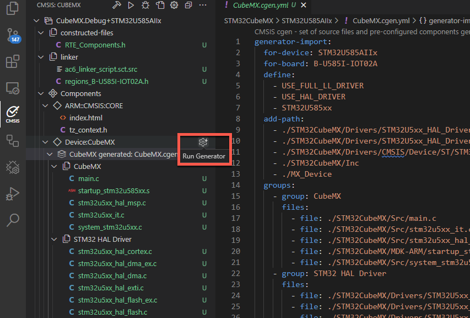
Task: Collapse the CubeMX.Debug+STM32U585AIIx tree node
Action: pyautogui.click(x=36, y=21)
